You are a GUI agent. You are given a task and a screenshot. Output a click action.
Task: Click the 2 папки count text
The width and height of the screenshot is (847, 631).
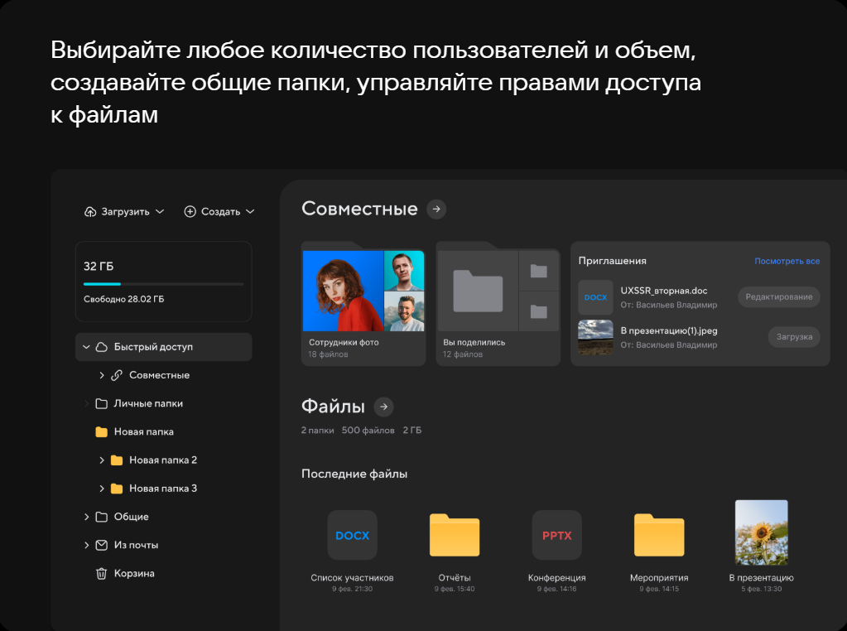[318, 431]
